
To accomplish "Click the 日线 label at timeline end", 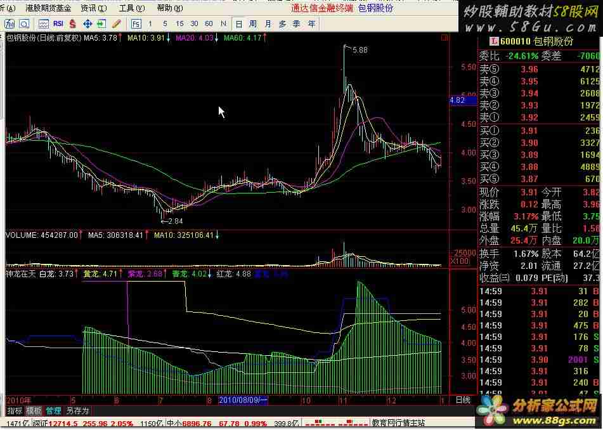I will [x=463, y=400].
